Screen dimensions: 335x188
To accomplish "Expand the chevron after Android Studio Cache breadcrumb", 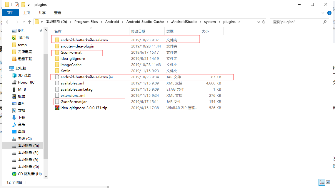I will pyautogui.click(x=167, y=22).
